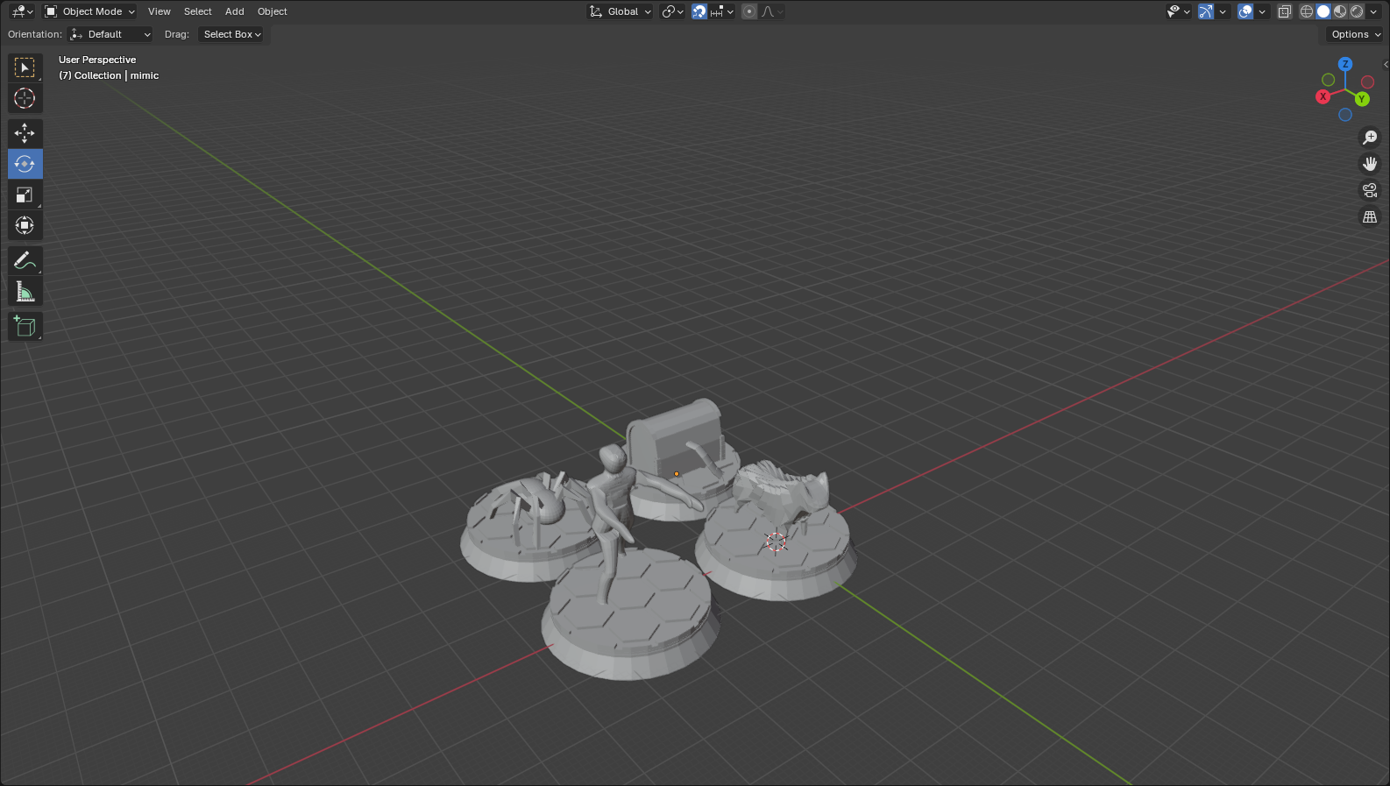Open the Object menu
This screenshot has width=1390, height=786.
coord(273,11)
